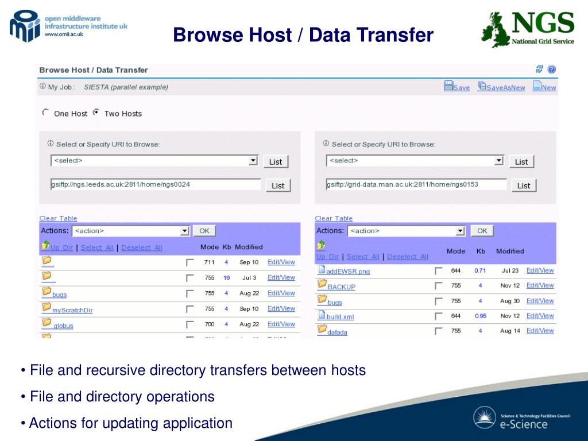The height and width of the screenshot is (441, 588).
Task: Open the left <action> dropdown
Action: coord(130,231)
